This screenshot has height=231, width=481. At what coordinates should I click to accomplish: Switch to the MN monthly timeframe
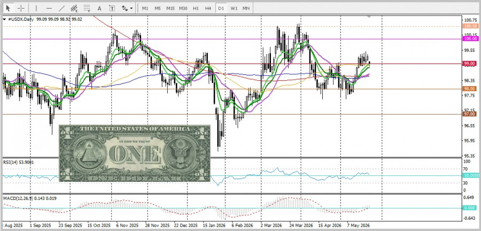tap(246, 8)
